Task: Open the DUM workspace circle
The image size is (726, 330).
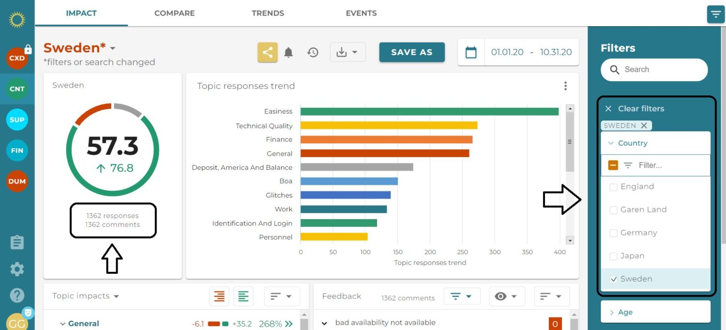Action: [x=17, y=181]
